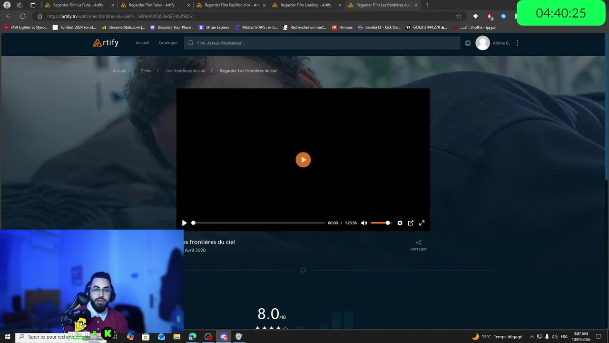This screenshot has height=343, width=609.
Task: Open the language globe icon in header
Action: 468,43
